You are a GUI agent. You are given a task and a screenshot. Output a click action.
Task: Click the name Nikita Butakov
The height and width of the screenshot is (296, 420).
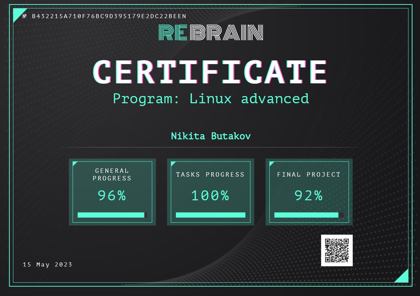coord(211,136)
